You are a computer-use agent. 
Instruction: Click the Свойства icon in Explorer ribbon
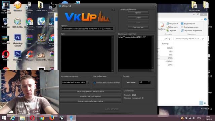(x=162, y=27)
